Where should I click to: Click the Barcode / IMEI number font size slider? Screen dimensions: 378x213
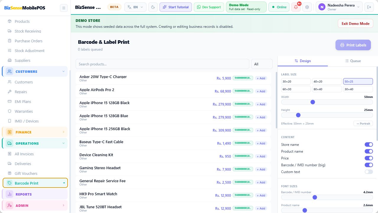tap(327, 197)
